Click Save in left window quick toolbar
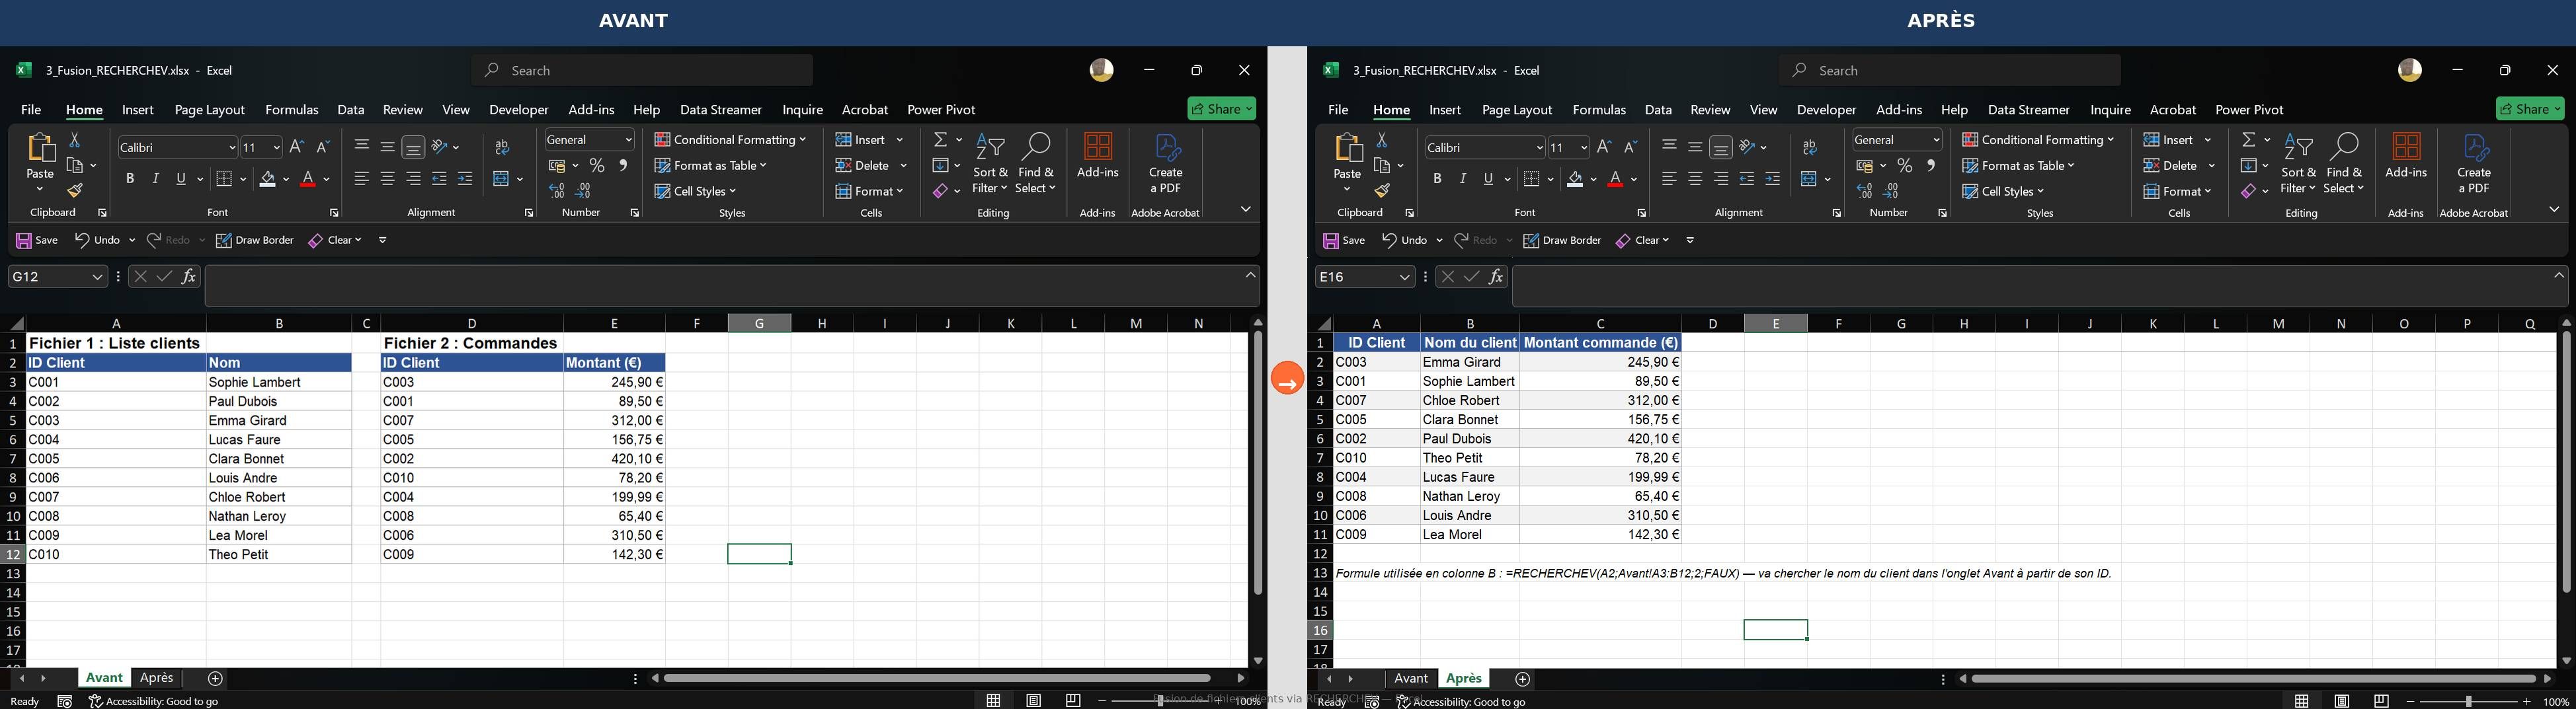Screen dimensions: 2576x709 click(37, 241)
